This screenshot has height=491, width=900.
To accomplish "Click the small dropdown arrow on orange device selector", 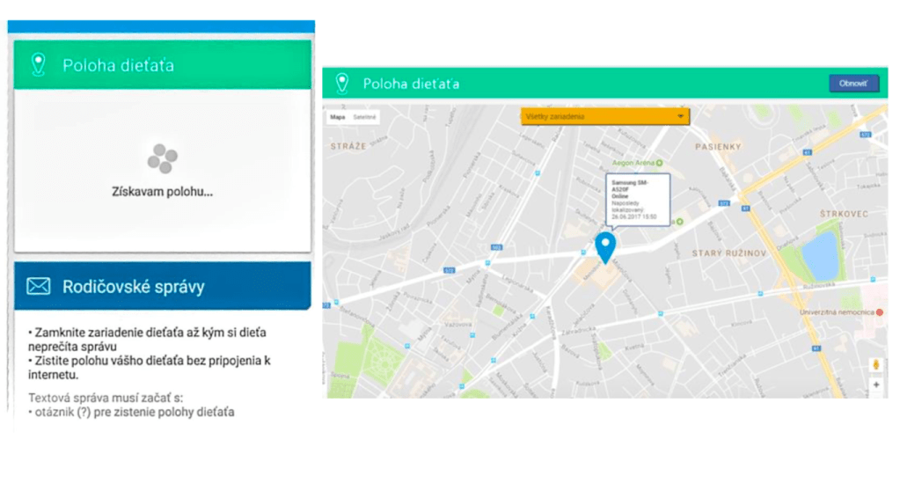I will 680,116.
